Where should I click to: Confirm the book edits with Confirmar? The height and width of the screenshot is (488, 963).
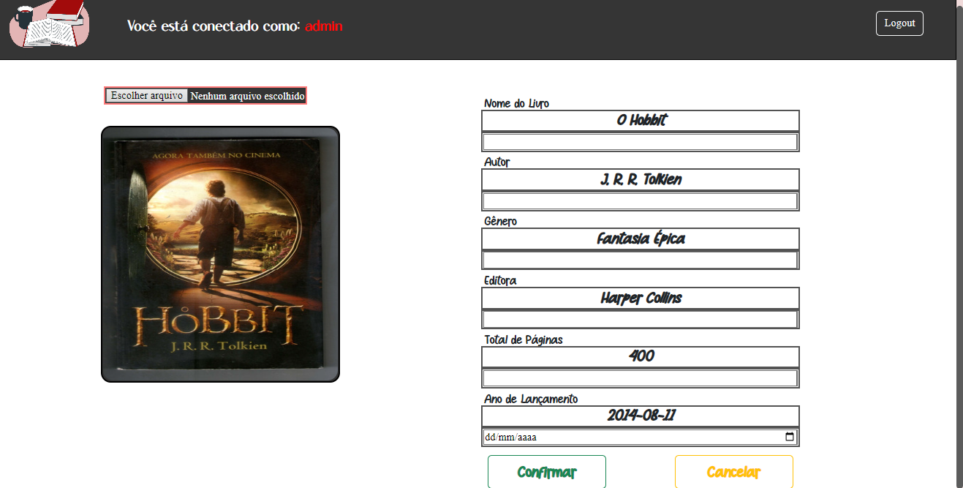pos(547,472)
